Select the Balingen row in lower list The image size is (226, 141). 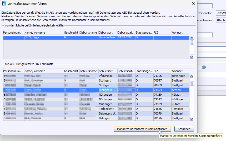pyautogui.click(x=105, y=118)
